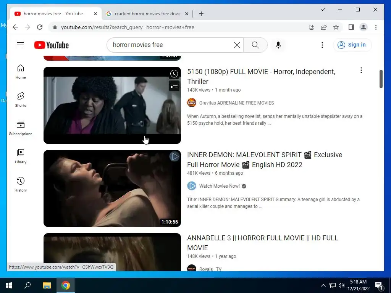Image resolution: width=391 pixels, height=293 pixels.
Task: Go to the YouTube logo home link
Action: [52, 45]
